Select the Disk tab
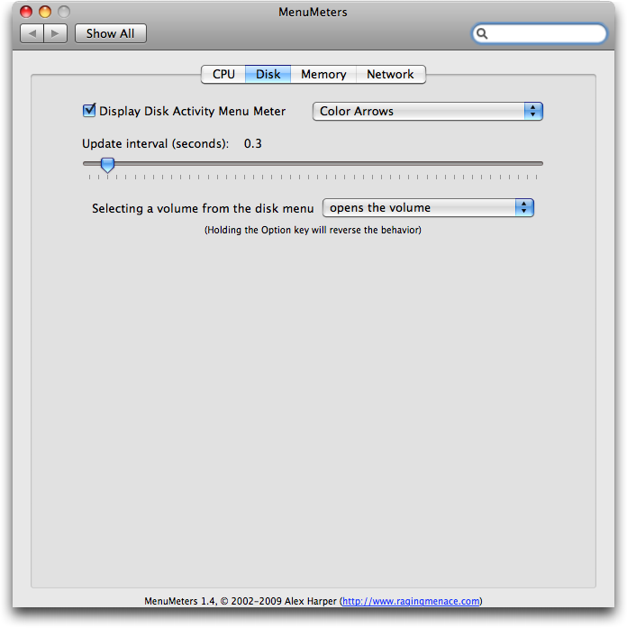 tap(268, 75)
